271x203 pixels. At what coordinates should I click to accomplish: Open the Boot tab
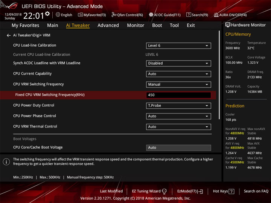pyautogui.click(x=157, y=26)
